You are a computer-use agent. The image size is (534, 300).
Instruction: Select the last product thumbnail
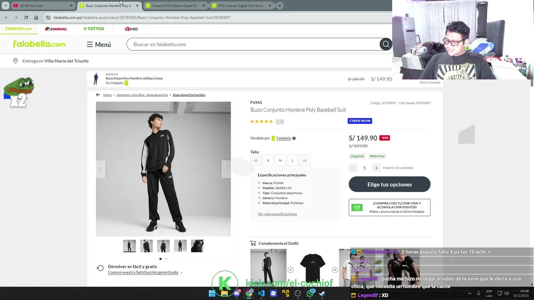[197, 246]
